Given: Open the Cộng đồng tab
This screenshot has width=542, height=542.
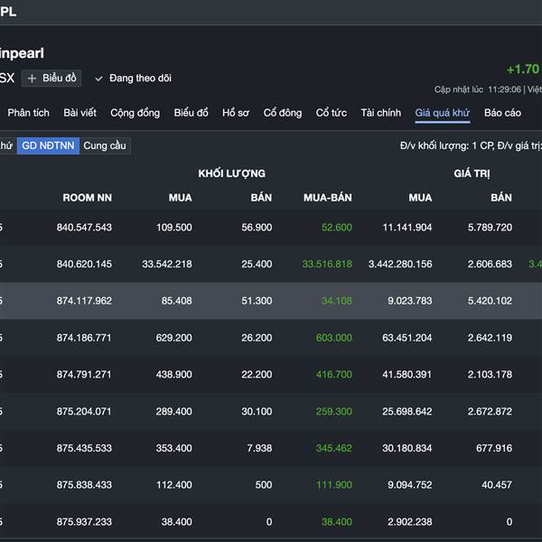Looking at the screenshot, I should pos(135,113).
